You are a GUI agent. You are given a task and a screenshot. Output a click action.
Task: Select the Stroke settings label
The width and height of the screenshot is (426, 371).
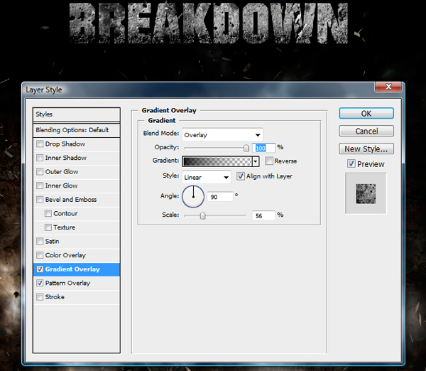point(55,297)
